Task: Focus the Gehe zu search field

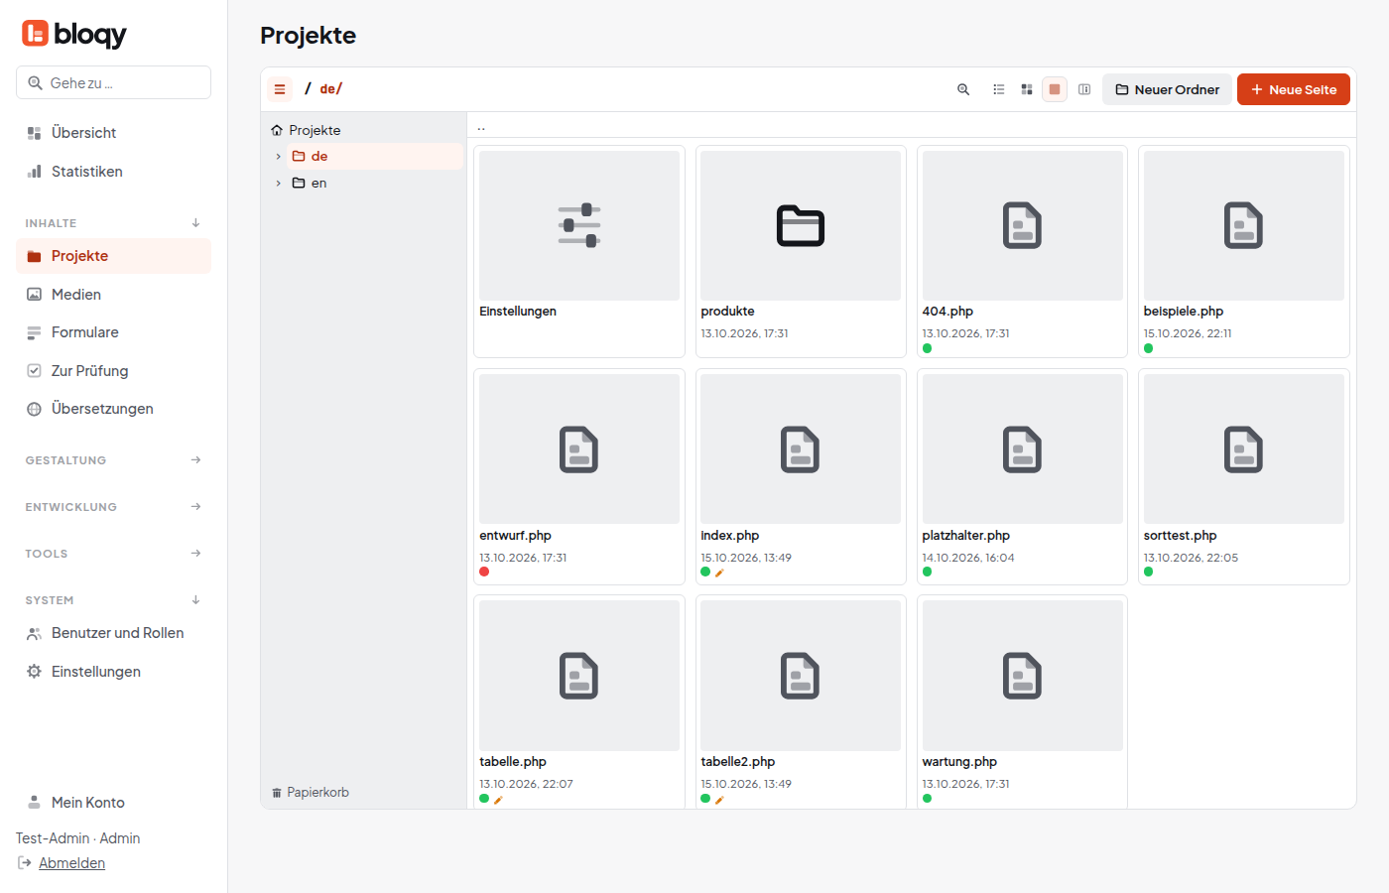Action: coord(113,82)
